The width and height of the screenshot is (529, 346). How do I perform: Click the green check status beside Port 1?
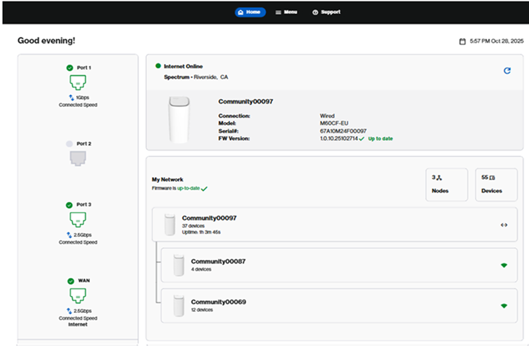point(70,68)
